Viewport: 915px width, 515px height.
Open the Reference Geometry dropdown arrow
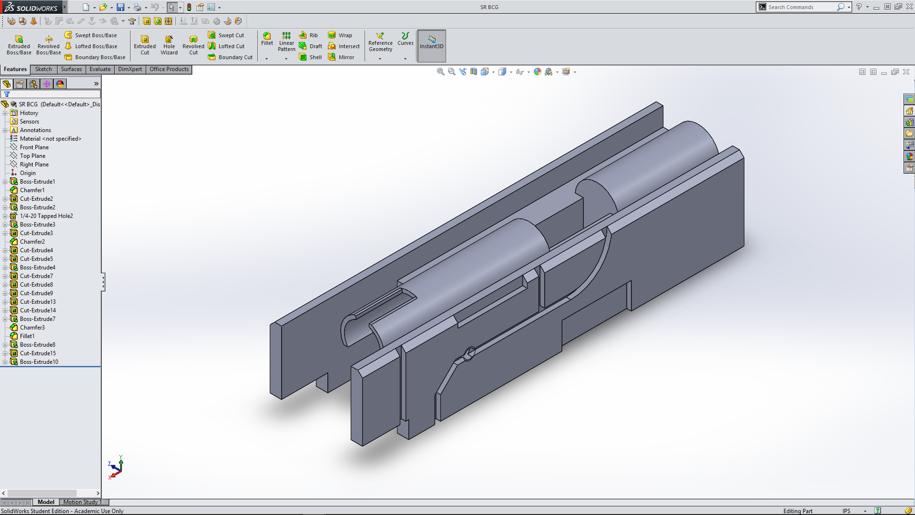(x=380, y=59)
